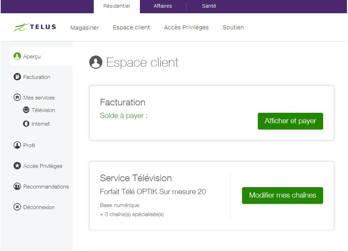Image resolution: width=348 pixels, height=251 pixels.
Task: Click the Internet mouse icon
Action: [x=26, y=123]
